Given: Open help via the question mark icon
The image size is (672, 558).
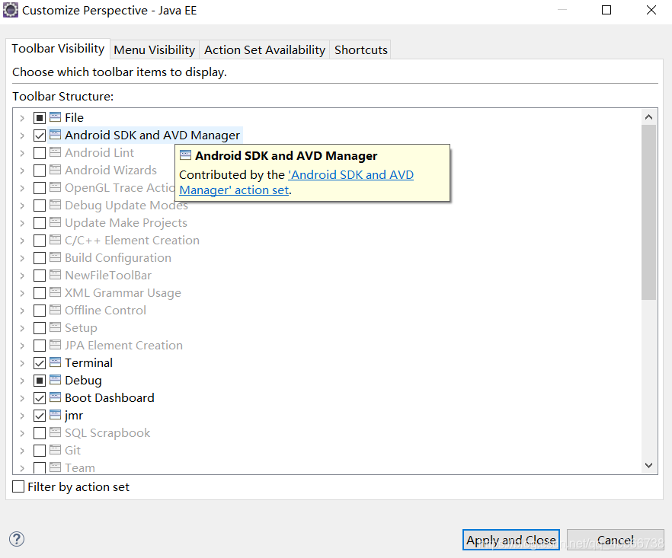Looking at the screenshot, I should (x=17, y=539).
